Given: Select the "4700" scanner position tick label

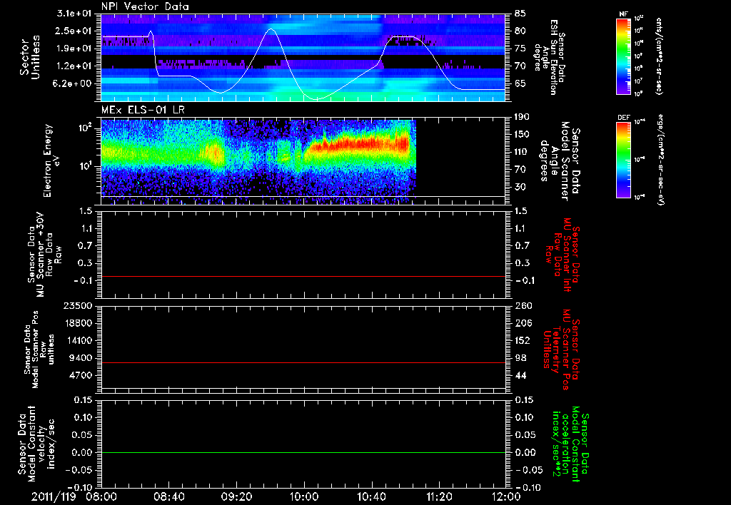Looking at the screenshot, I should point(82,375).
